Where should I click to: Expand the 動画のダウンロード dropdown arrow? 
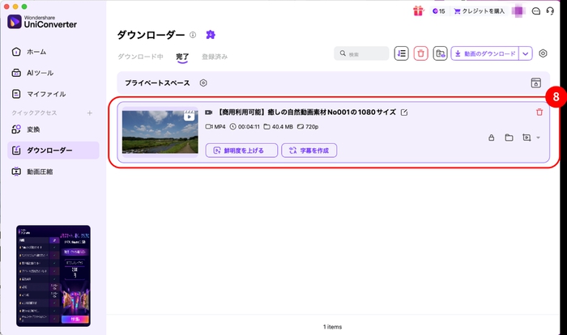(x=526, y=53)
